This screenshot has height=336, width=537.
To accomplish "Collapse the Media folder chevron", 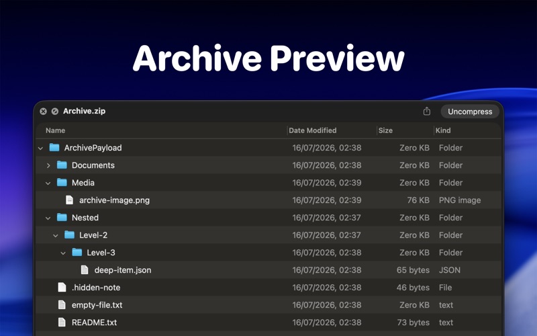I will (x=48, y=183).
